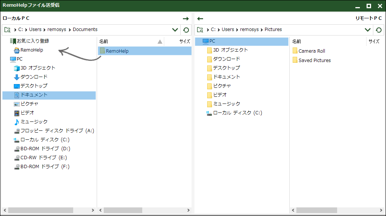Select RemoHelp folder in local file list
This screenshot has width=386, height=216.
pos(145,51)
